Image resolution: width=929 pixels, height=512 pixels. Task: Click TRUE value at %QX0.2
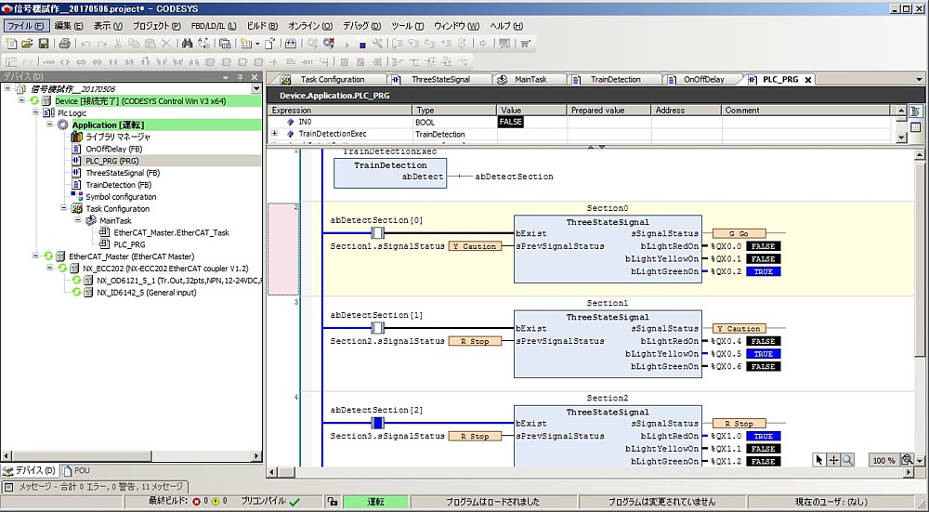coord(763,271)
